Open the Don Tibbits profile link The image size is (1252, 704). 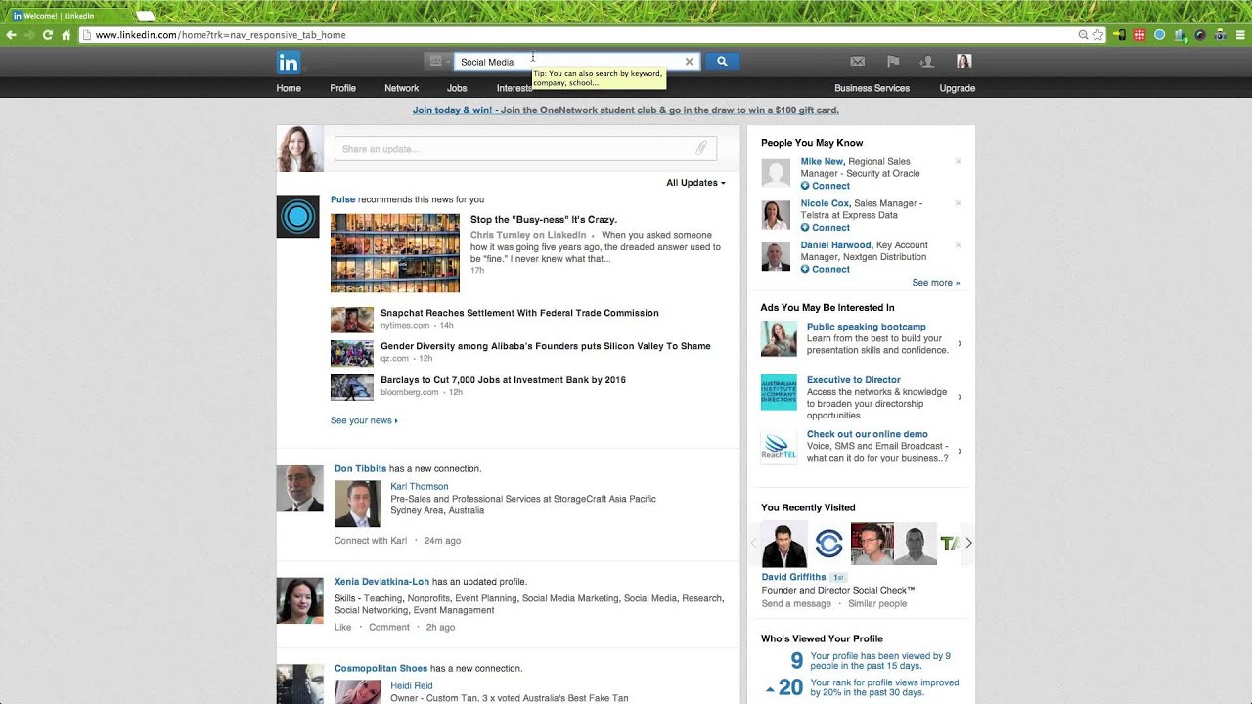[x=360, y=469]
